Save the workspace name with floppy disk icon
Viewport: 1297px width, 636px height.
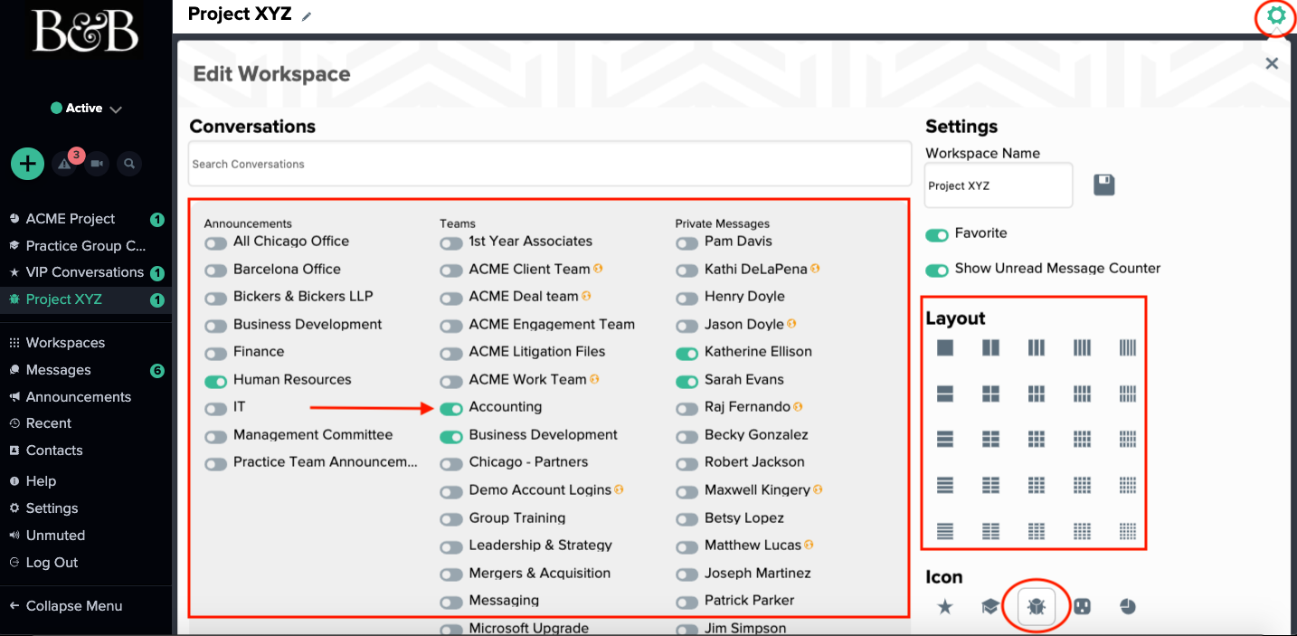click(x=1104, y=185)
